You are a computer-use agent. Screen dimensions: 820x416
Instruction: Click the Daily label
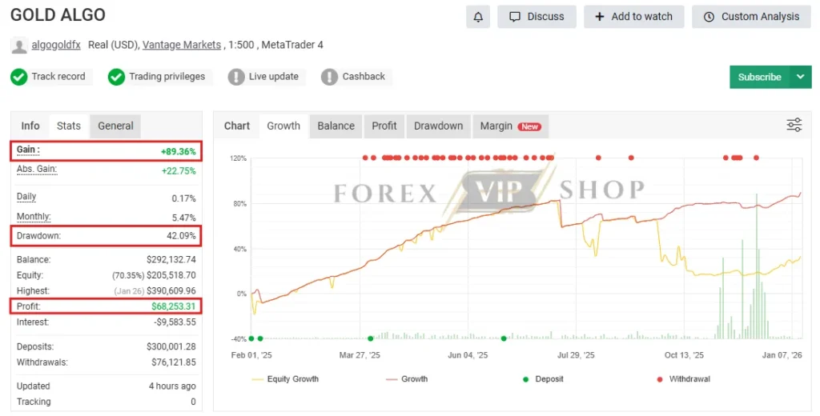(26, 197)
